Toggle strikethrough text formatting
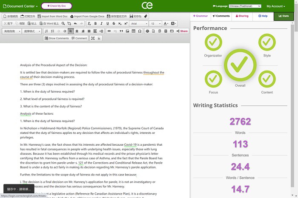 click(x=114, y=24)
